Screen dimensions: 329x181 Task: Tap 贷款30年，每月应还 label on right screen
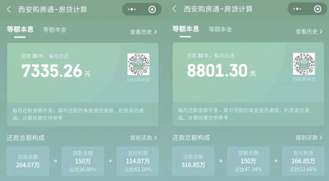(210, 56)
